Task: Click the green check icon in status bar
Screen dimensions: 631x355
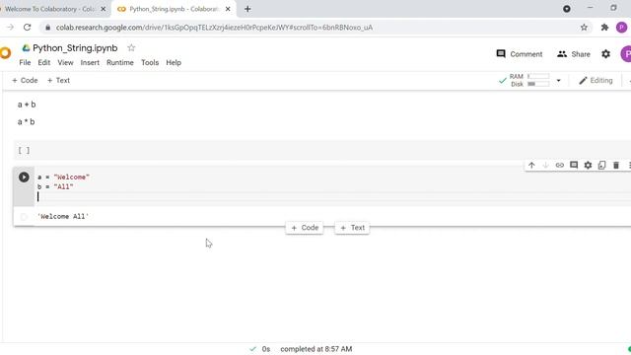Action: 252,349
